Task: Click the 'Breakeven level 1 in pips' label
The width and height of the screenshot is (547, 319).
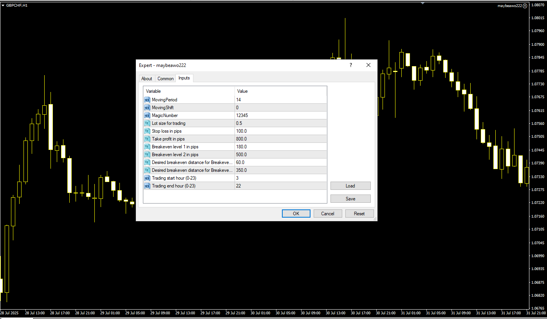Action: (x=175, y=147)
